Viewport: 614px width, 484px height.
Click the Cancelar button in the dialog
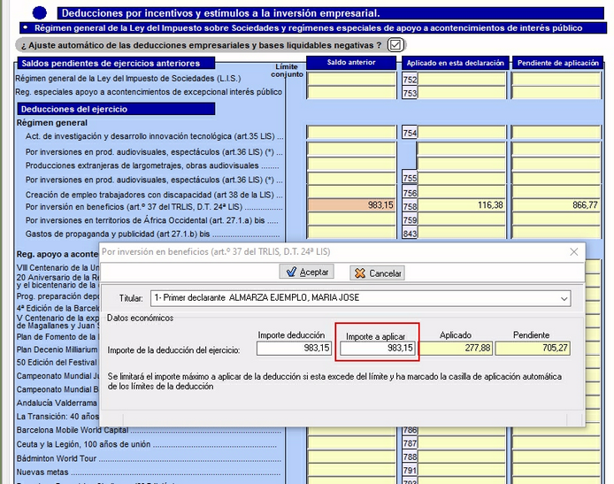[377, 273]
